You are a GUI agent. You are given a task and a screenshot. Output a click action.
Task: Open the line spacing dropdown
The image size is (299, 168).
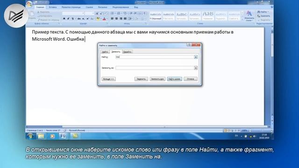(x=130, y=19)
